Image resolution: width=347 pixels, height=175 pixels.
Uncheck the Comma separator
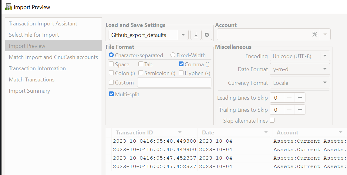[181, 64]
